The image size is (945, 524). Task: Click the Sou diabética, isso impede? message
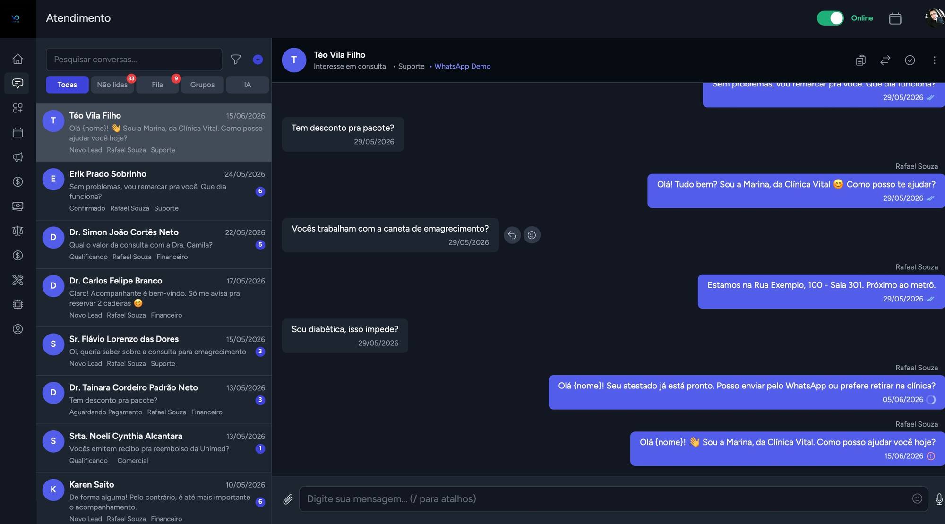point(345,336)
